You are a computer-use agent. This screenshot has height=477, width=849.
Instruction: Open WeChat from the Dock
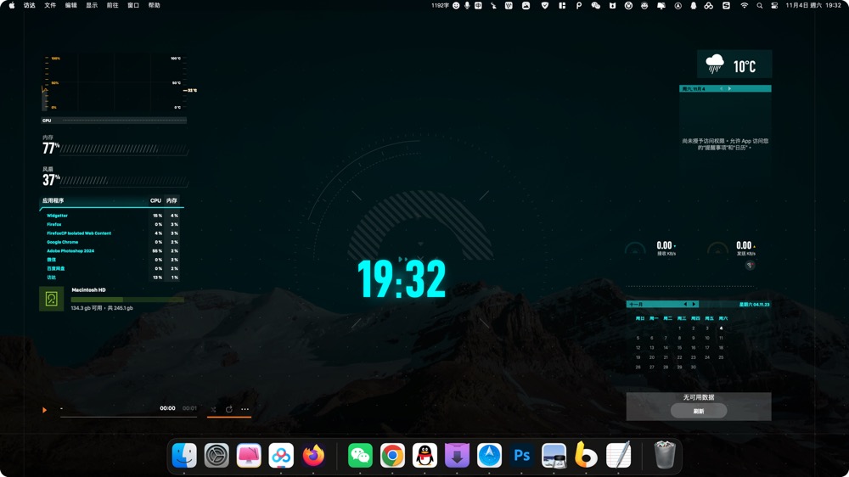tap(360, 456)
